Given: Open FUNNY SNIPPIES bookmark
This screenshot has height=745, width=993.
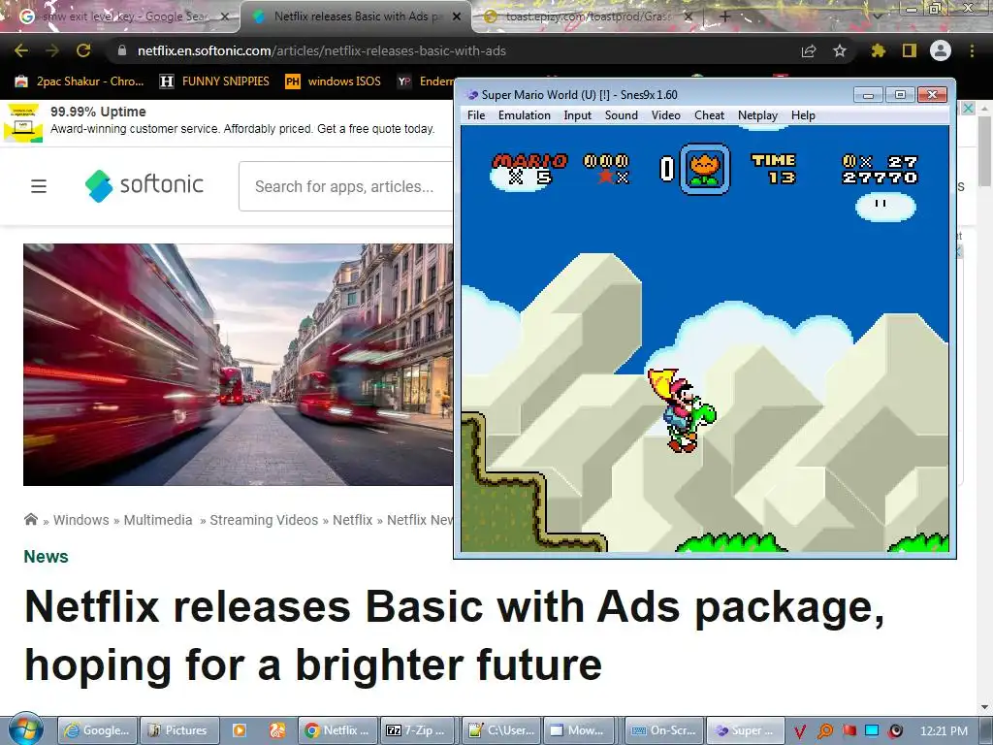Looking at the screenshot, I should coord(214,81).
